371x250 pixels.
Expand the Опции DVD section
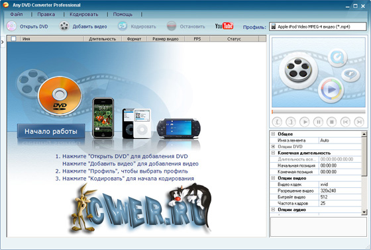point(273,147)
